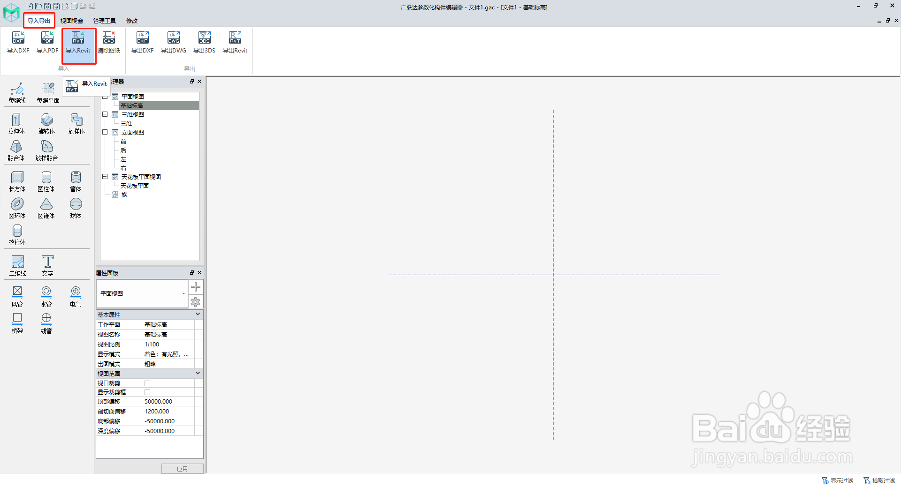
Task: Click the gear settings button in 属性面板
Action: [x=196, y=302]
